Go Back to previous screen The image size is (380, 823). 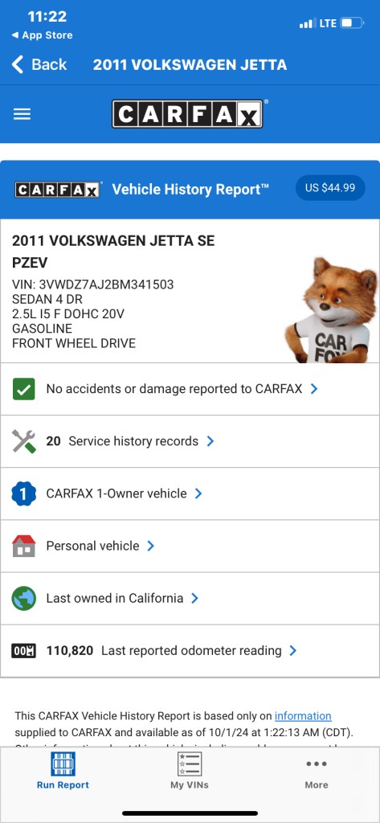(x=39, y=64)
